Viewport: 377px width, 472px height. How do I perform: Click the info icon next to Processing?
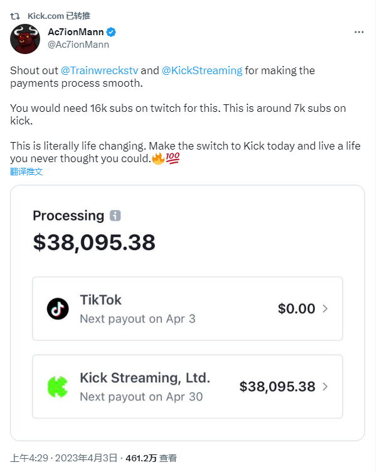(115, 216)
